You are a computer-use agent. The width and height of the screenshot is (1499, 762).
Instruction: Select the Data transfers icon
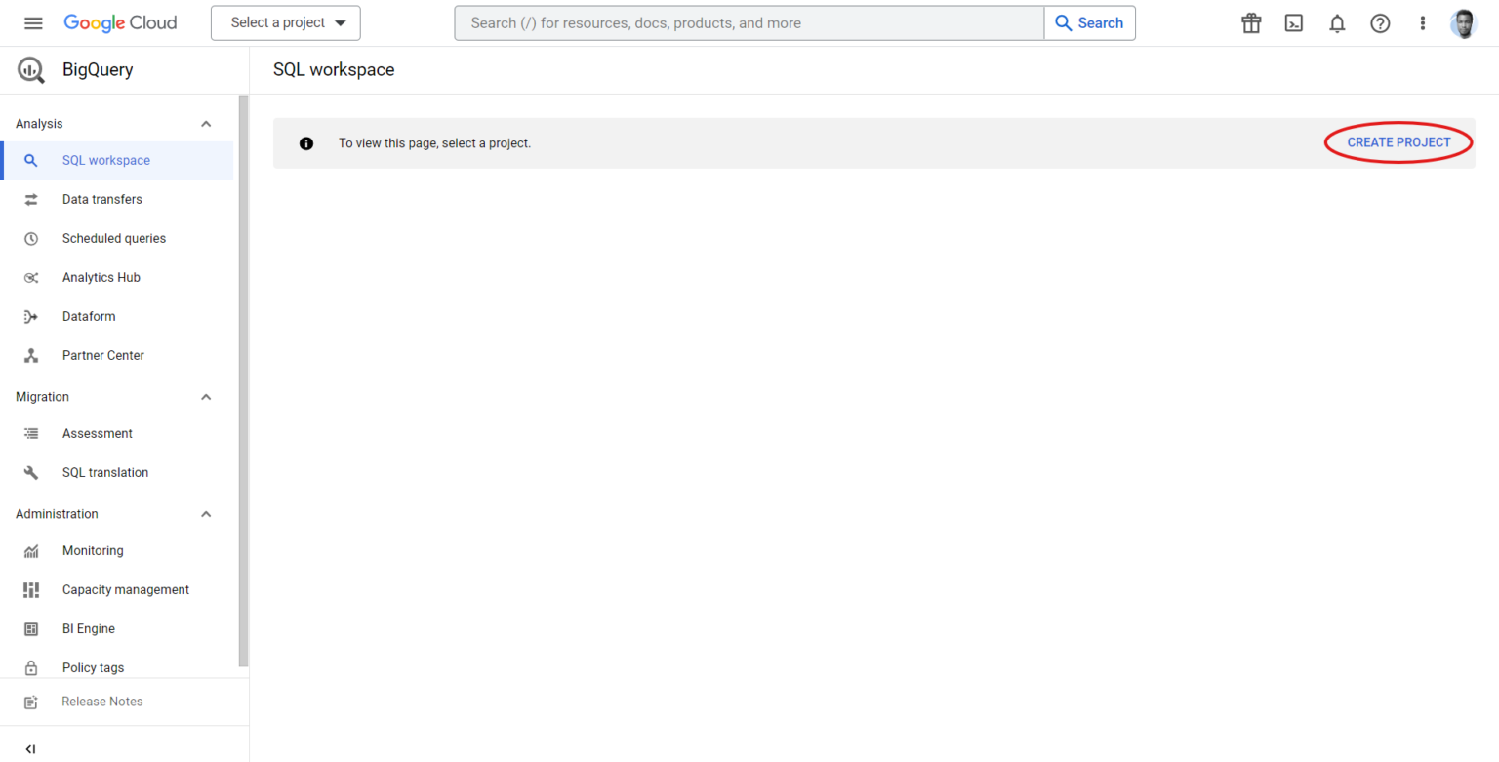tap(31, 199)
